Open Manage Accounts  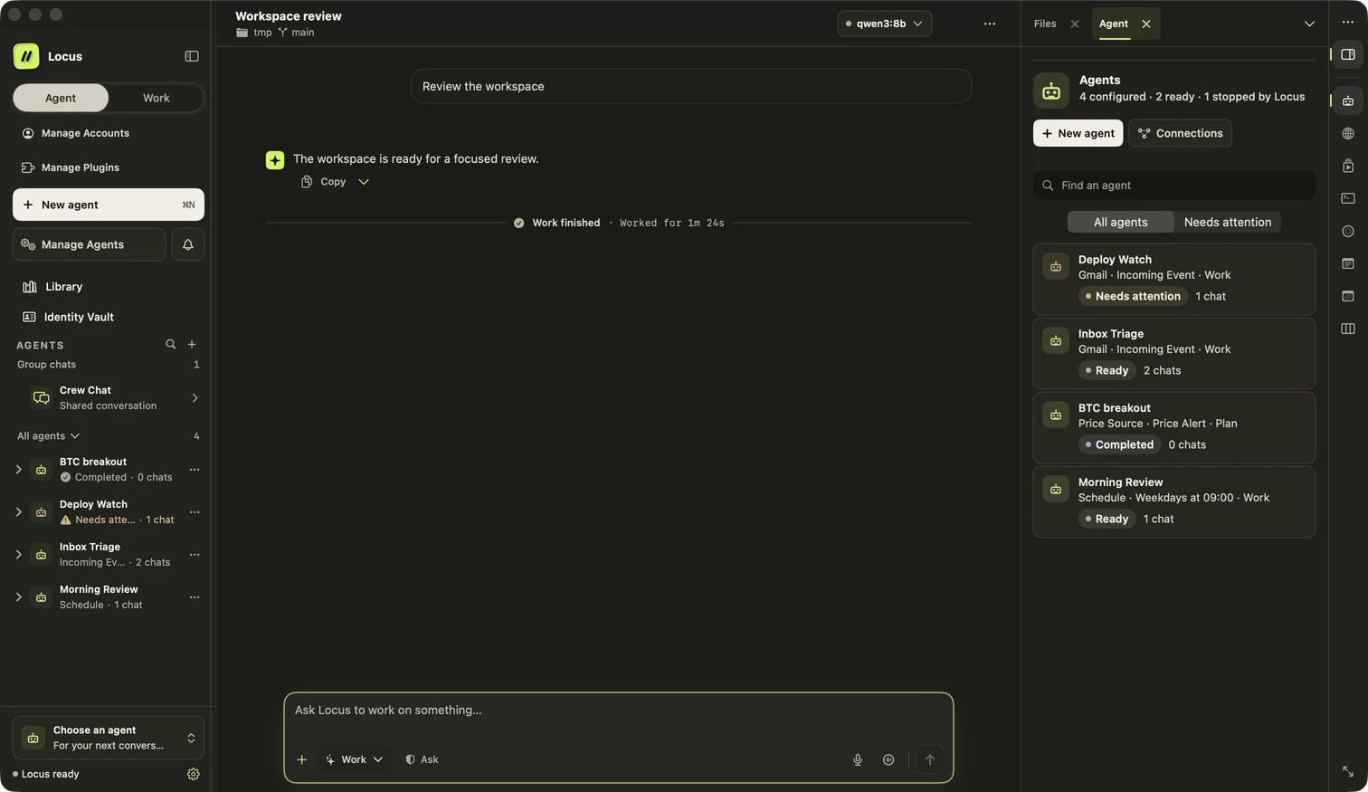76,133
